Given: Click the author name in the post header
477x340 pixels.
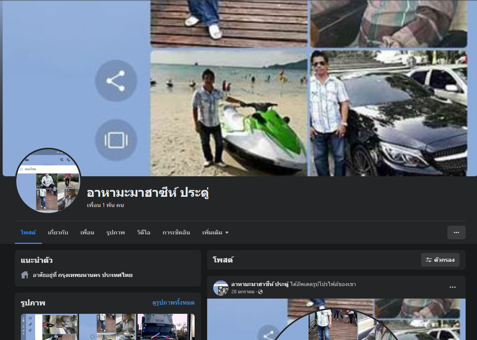Looking at the screenshot, I should click(260, 284).
